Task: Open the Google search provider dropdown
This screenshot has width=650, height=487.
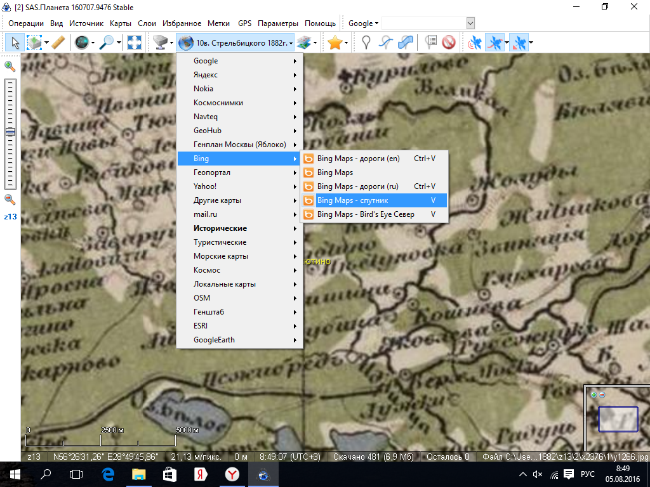Action: tap(363, 23)
